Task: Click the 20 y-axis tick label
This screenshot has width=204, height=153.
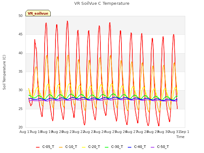Action: [20, 127]
